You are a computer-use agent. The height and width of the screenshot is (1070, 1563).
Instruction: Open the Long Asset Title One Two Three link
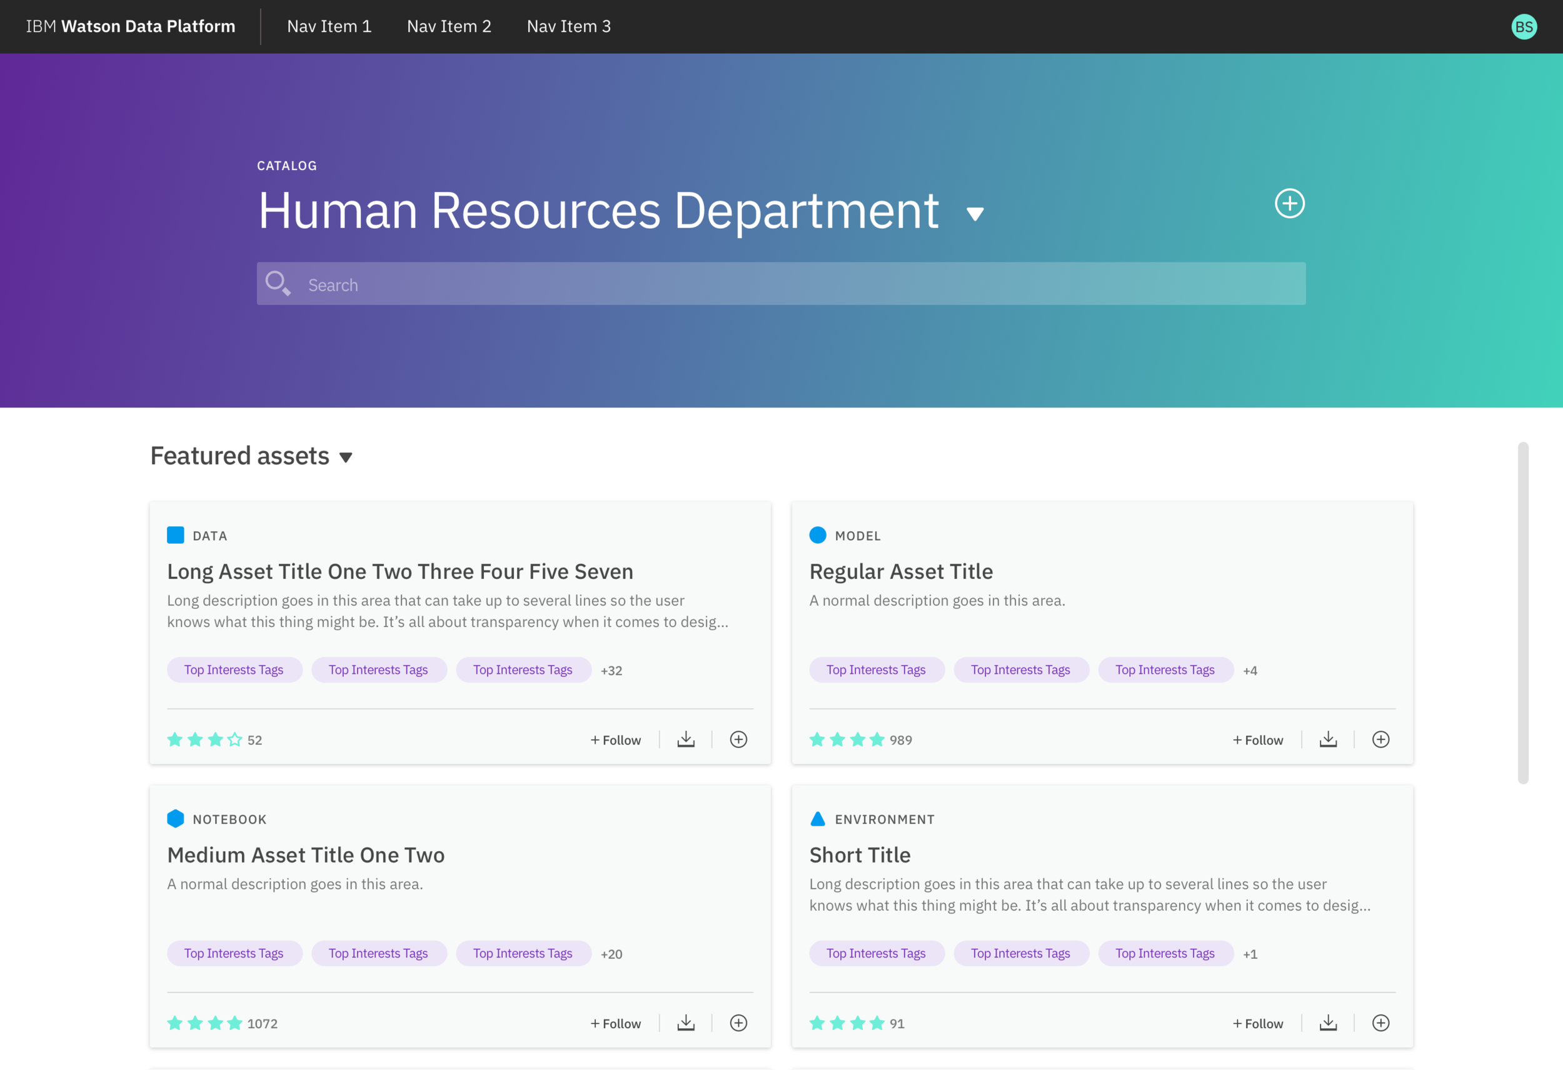pos(400,571)
